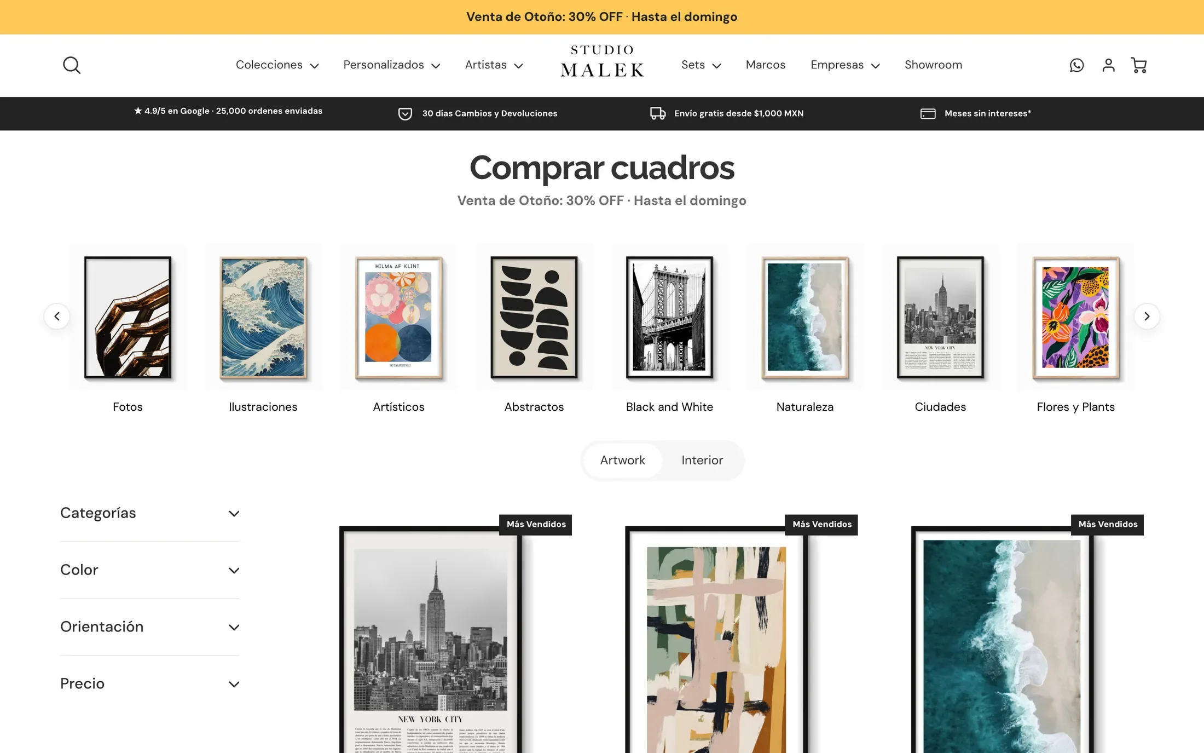Click the Studio Malek logo
The image size is (1204, 753).
(x=602, y=61)
